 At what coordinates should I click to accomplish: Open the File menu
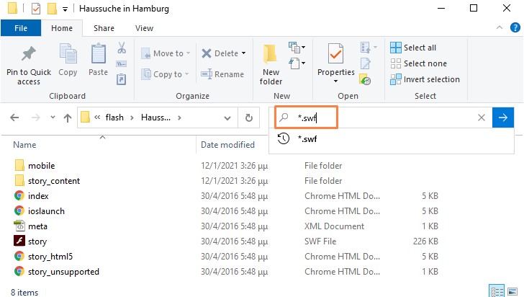[x=21, y=28]
